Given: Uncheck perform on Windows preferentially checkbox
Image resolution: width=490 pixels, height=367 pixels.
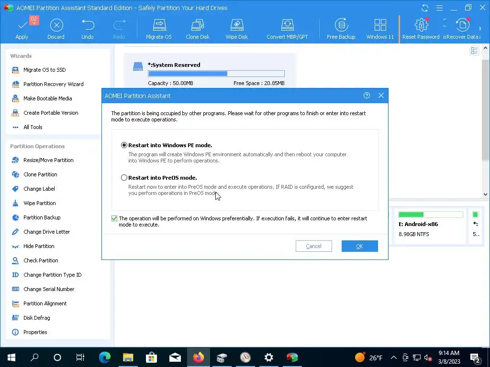Looking at the screenshot, I should pyautogui.click(x=114, y=218).
